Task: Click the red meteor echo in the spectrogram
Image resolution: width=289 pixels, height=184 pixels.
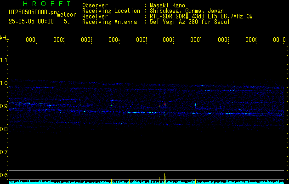Action: click(x=165, y=104)
